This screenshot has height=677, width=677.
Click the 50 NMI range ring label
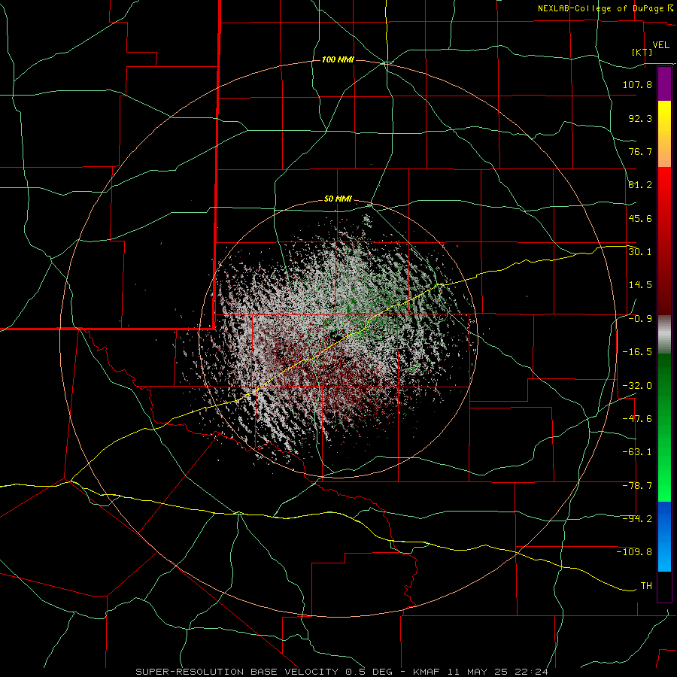pyautogui.click(x=338, y=199)
